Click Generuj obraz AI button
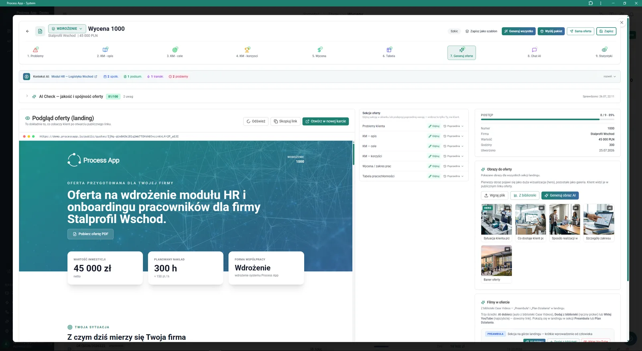 coord(560,196)
